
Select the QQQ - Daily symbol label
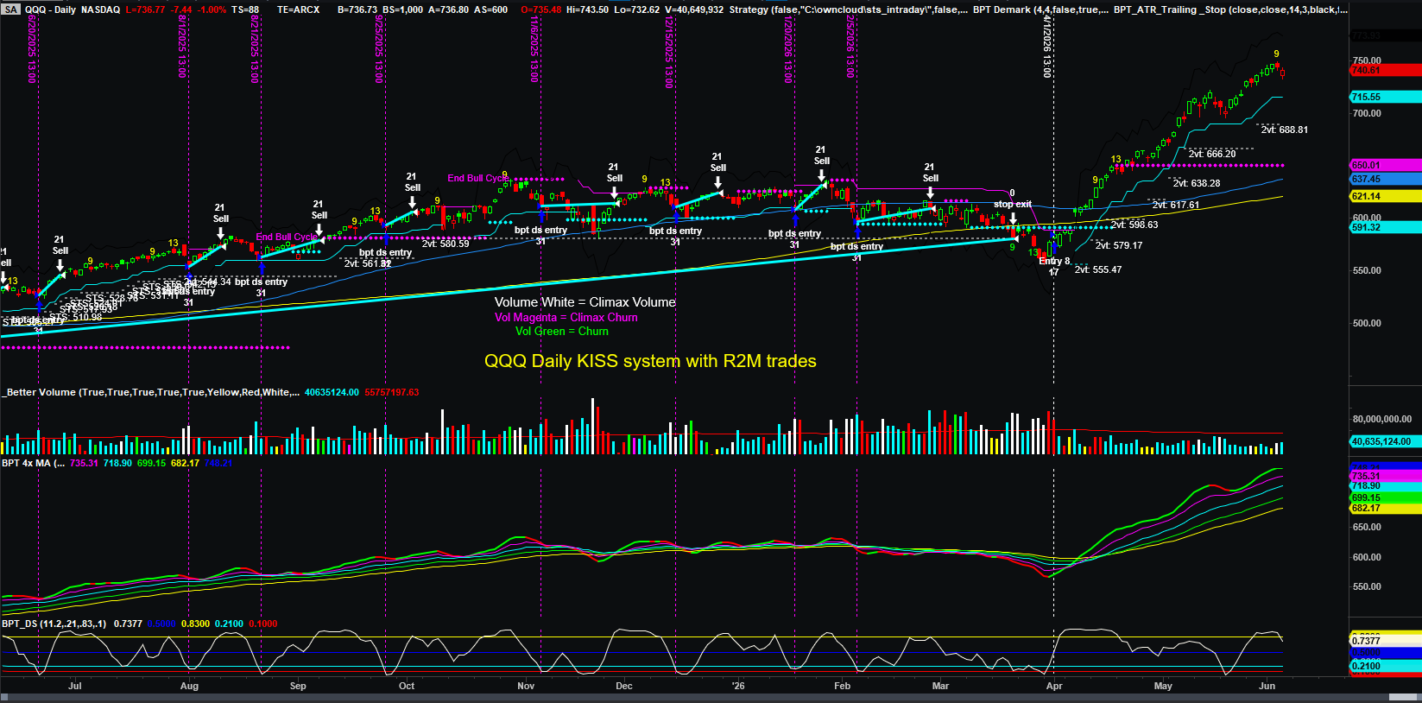point(50,9)
